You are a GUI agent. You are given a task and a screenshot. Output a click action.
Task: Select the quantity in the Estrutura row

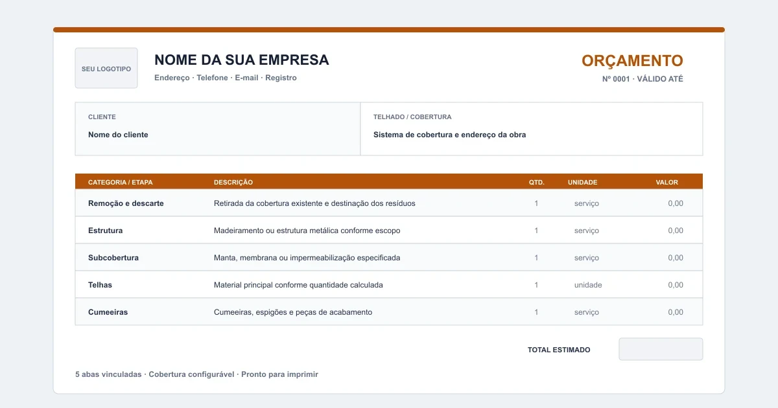click(x=536, y=231)
